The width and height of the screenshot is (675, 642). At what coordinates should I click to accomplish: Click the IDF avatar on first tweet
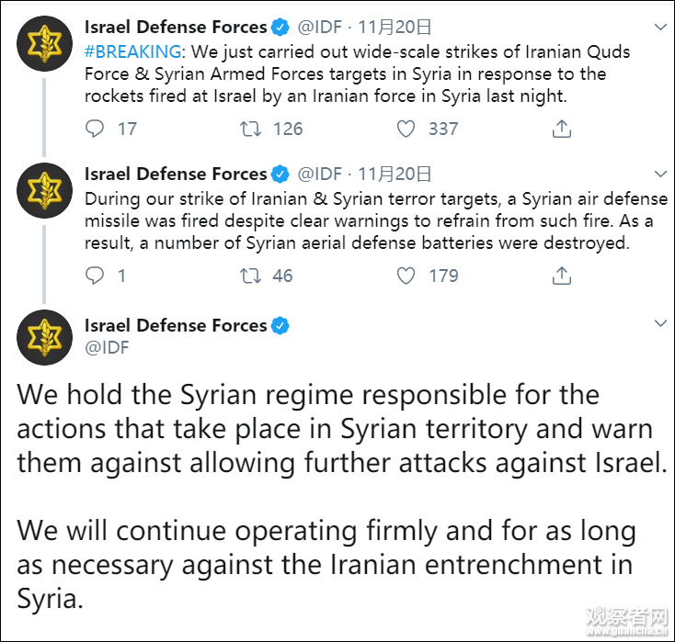(x=42, y=43)
